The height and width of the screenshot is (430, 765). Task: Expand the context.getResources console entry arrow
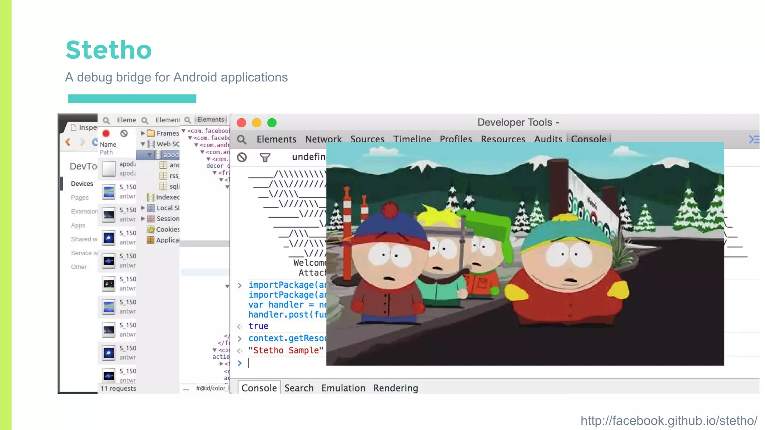pyautogui.click(x=240, y=339)
